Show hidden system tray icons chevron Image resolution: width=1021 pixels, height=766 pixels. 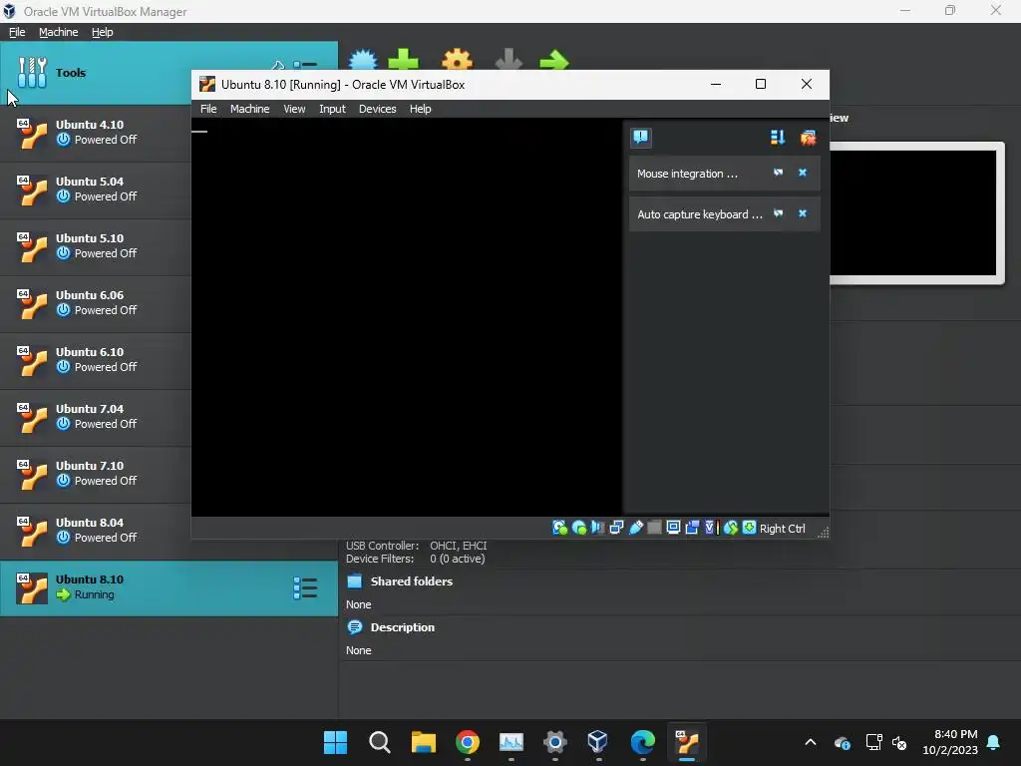click(x=810, y=742)
